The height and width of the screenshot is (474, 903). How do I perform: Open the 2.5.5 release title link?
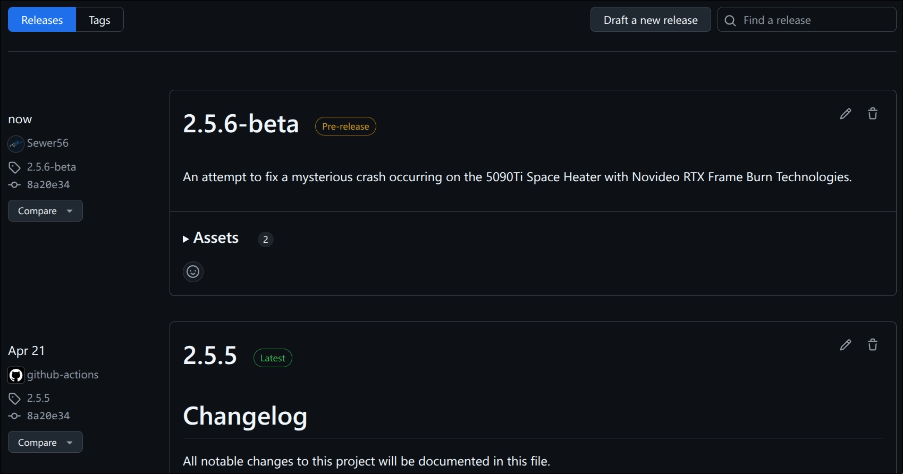pos(210,355)
